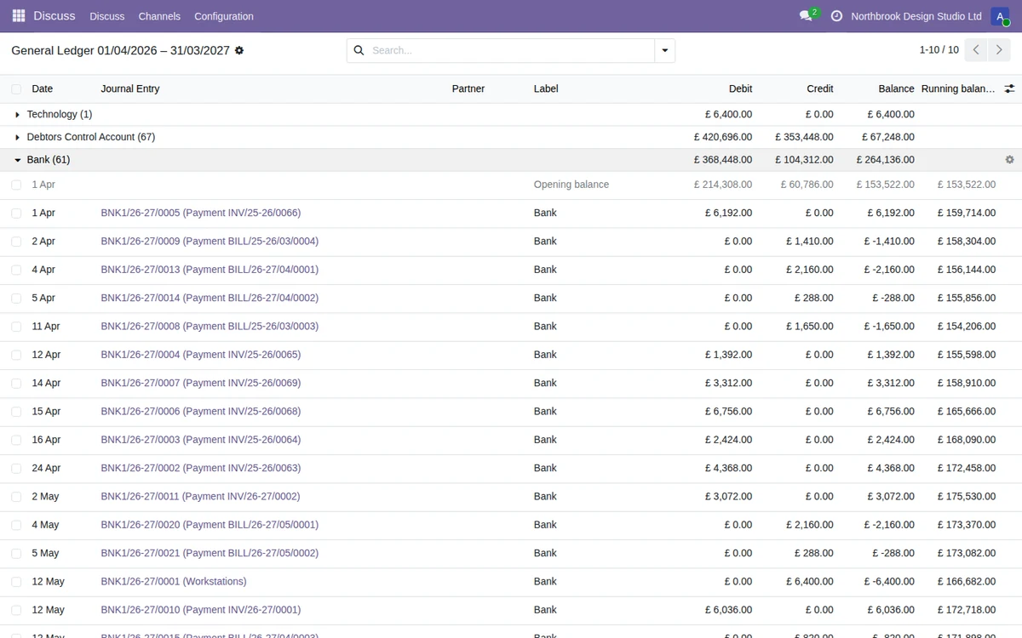The width and height of the screenshot is (1022, 638).
Task: Go to previous page arrow
Action: click(x=977, y=50)
